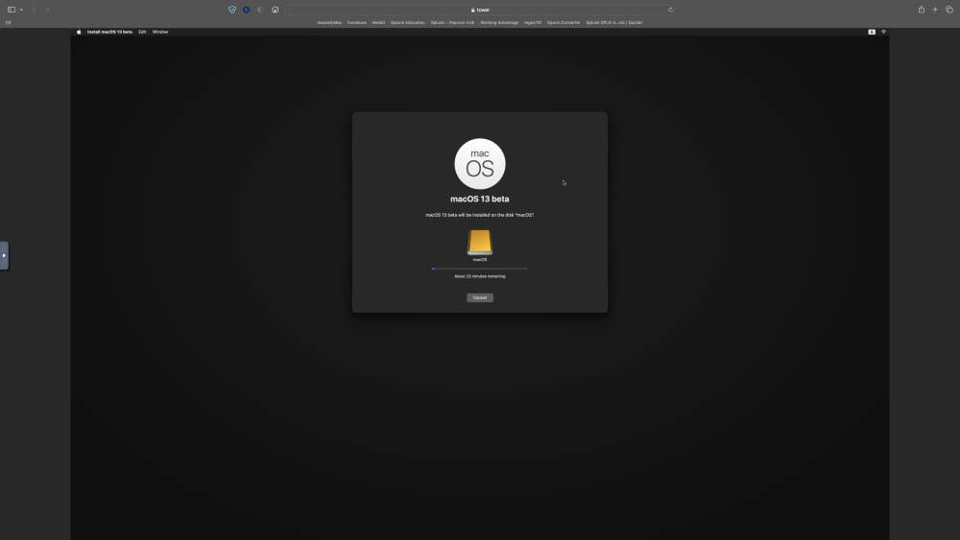Open a new Safari tab
This screenshot has width=960, height=540.
[x=935, y=10]
